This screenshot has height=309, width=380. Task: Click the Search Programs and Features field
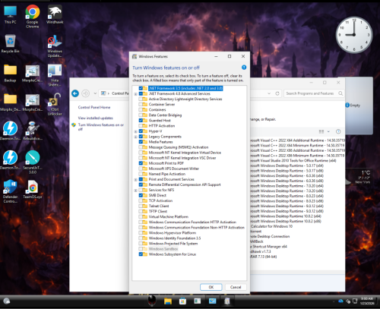coord(310,93)
